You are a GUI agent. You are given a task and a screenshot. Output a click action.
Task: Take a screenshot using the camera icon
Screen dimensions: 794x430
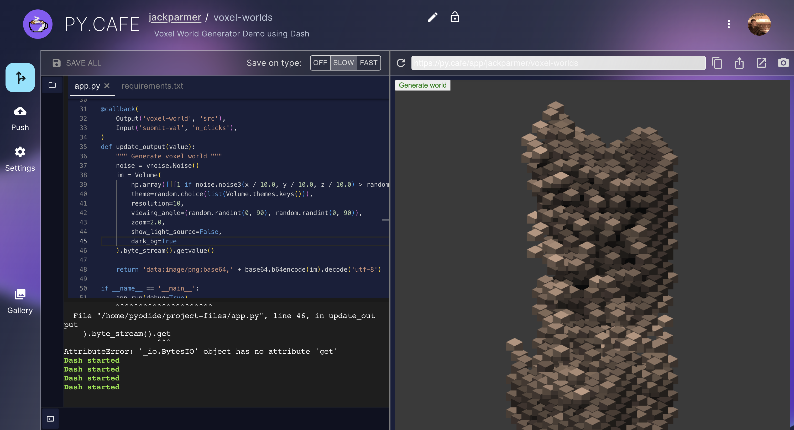pyautogui.click(x=783, y=63)
